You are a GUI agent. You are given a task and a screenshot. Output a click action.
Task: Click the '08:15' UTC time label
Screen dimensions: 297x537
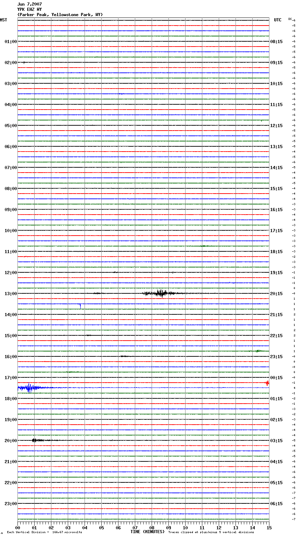click(276, 42)
